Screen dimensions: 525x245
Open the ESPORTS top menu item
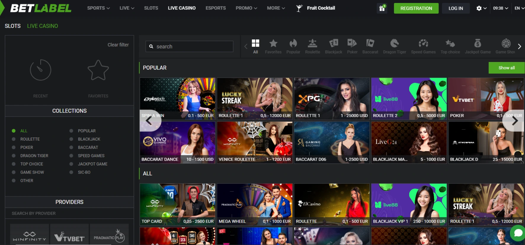(x=216, y=8)
